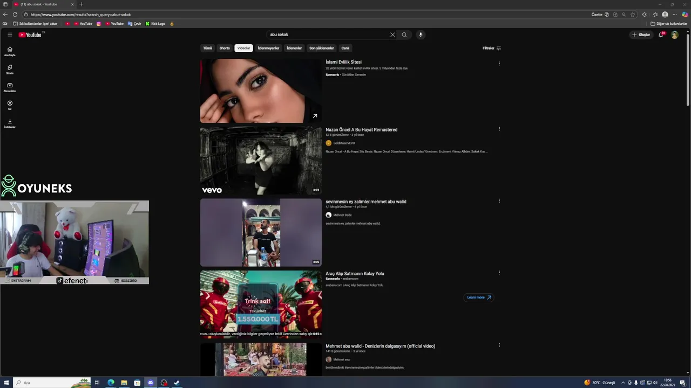Viewport: 691px width, 388px height.
Task: Open the YouTube account avatar menu
Action: (x=674, y=34)
